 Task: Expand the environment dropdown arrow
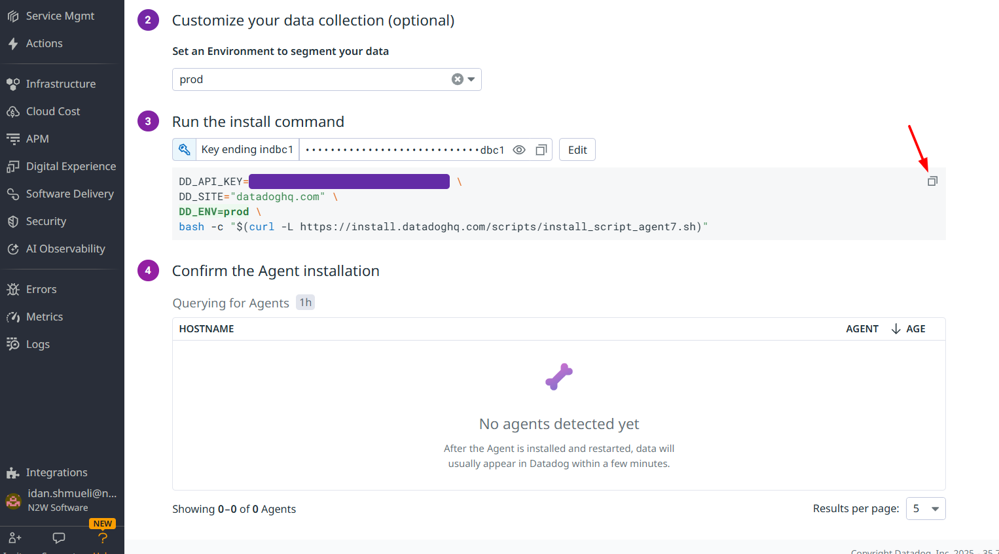(x=471, y=79)
